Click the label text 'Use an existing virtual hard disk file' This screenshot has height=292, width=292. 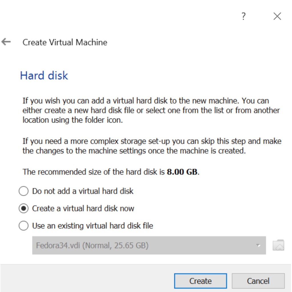[93, 226]
